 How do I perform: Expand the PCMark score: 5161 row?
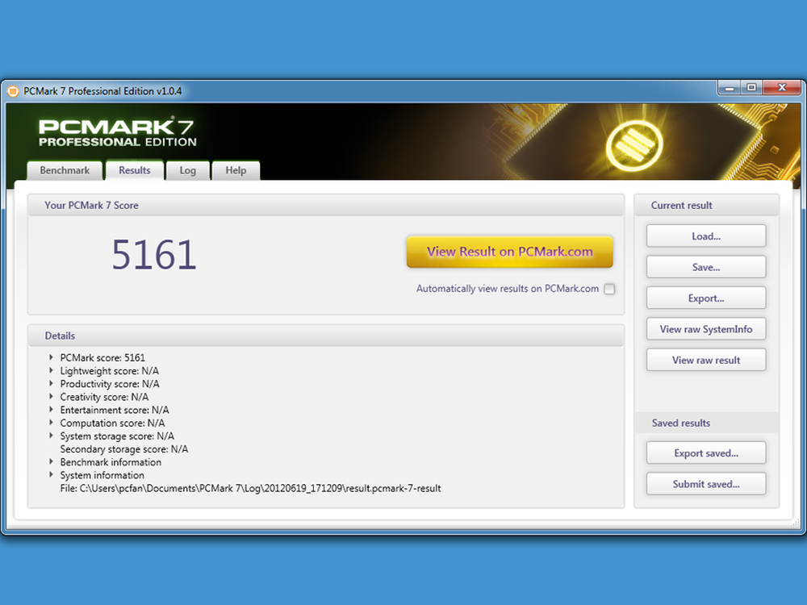51,357
